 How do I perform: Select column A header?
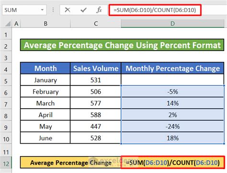click(x=16, y=24)
